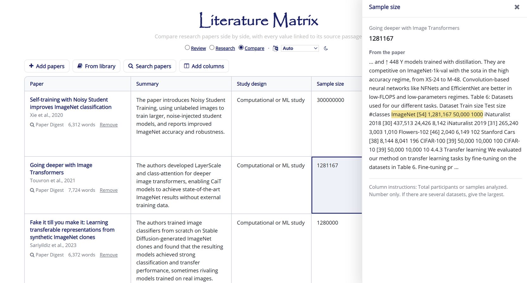Click the book icon on From library
The height and width of the screenshot is (283, 527).
pos(80,66)
